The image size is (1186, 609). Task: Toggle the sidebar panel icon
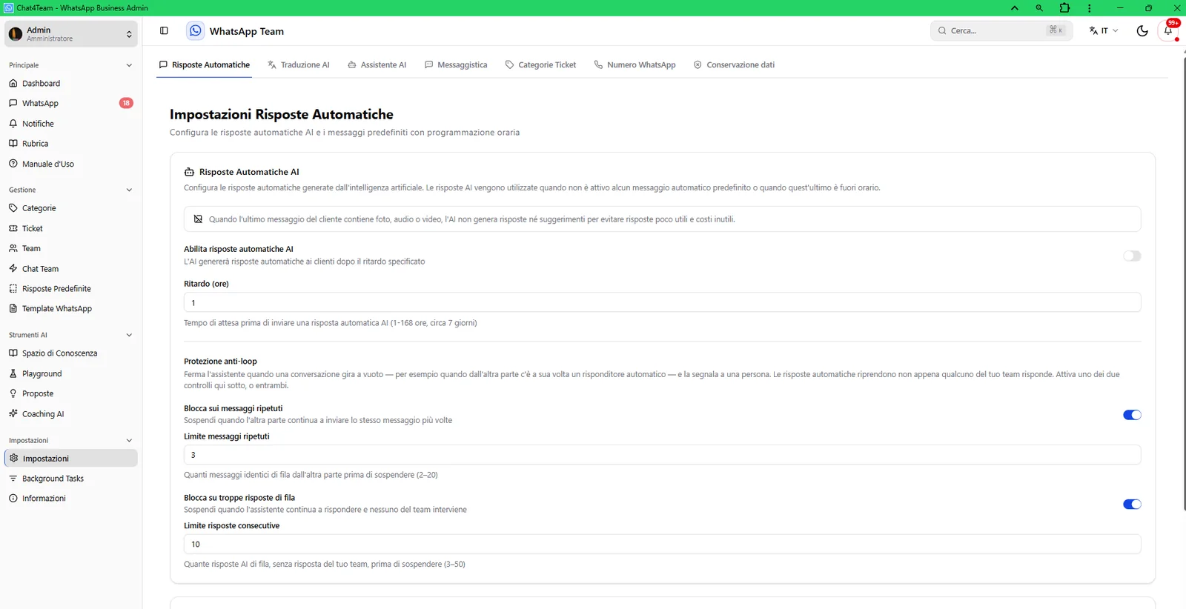[164, 30]
